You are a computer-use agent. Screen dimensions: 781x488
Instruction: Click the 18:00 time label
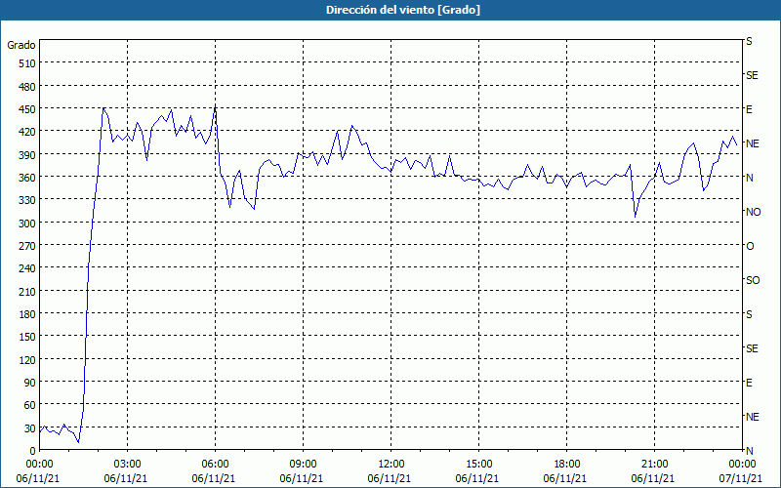point(566,465)
